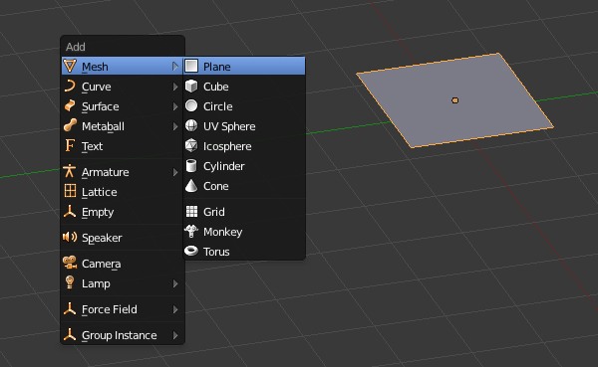Image resolution: width=598 pixels, height=367 pixels.
Task: Click the plane's orange origin dot
Action: (x=455, y=100)
